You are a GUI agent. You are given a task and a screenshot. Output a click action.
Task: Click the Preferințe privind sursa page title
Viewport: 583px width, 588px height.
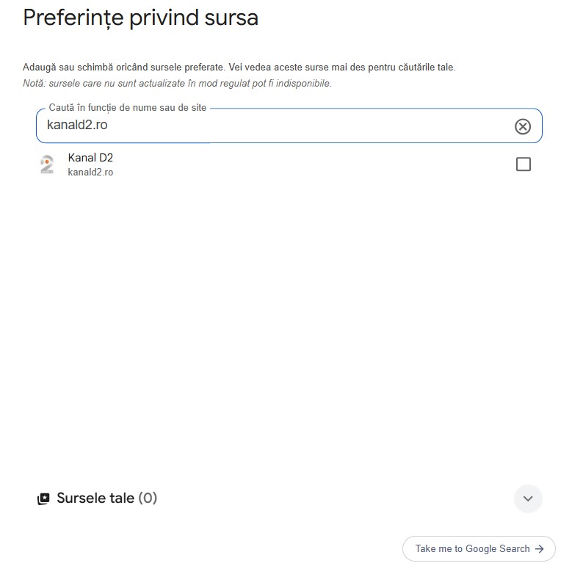(141, 18)
